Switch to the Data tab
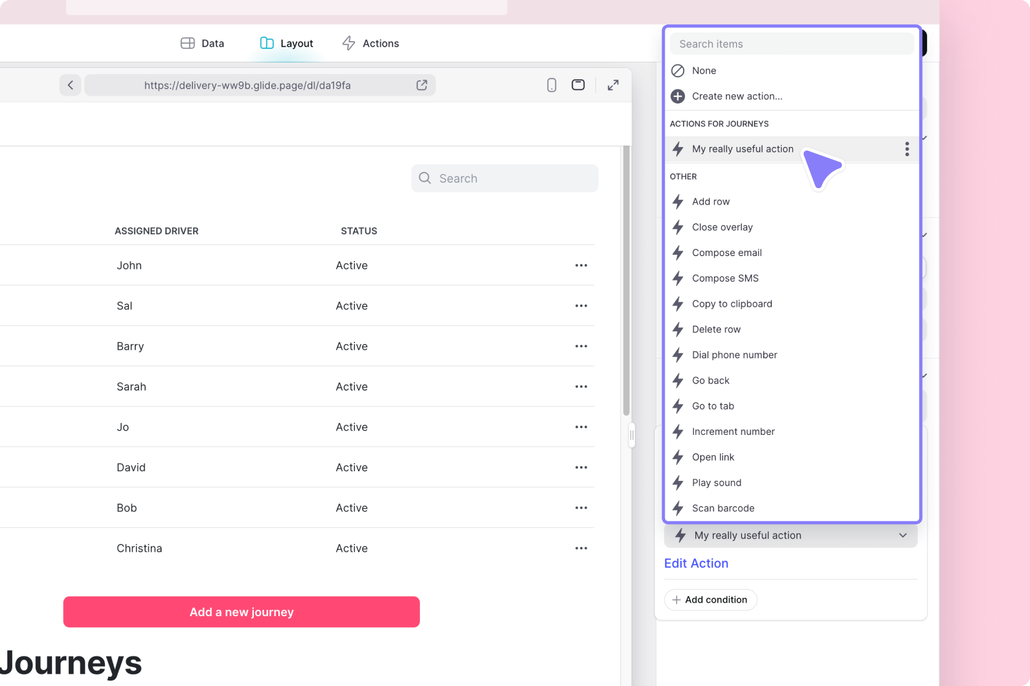Viewport: 1030px width, 686px height. pyautogui.click(x=202, y=43)
